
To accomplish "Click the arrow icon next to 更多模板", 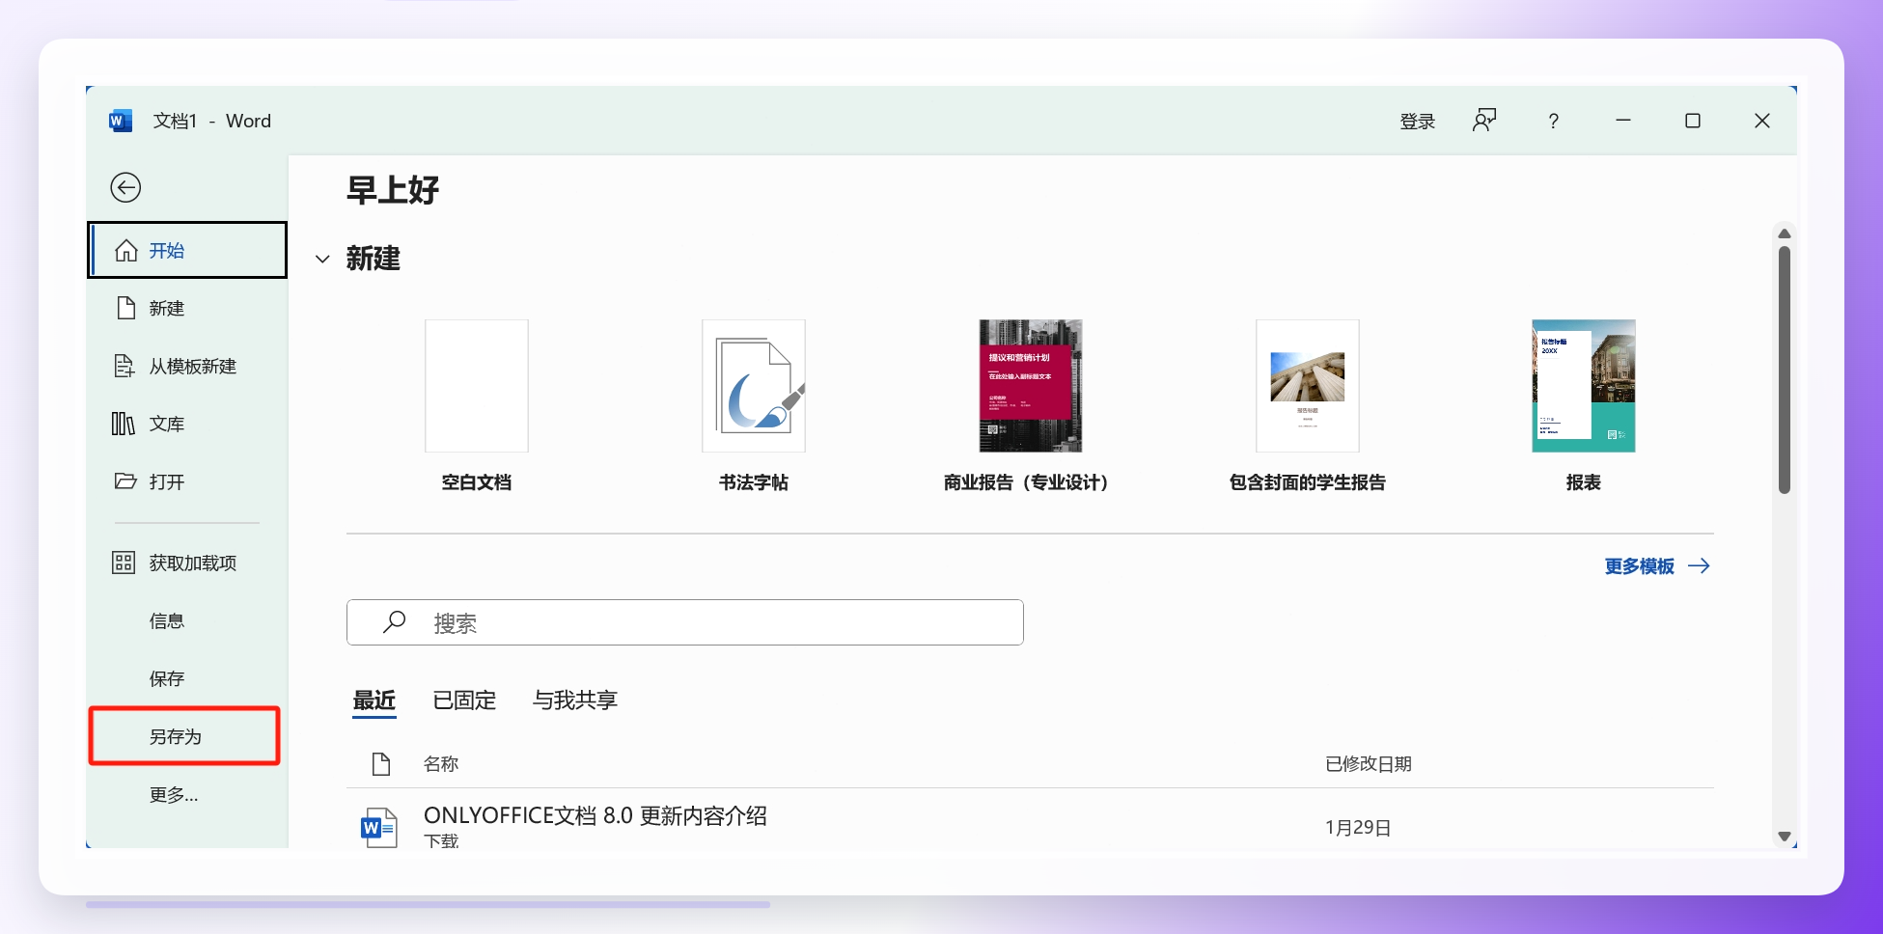I will [x=1699, y=566].
